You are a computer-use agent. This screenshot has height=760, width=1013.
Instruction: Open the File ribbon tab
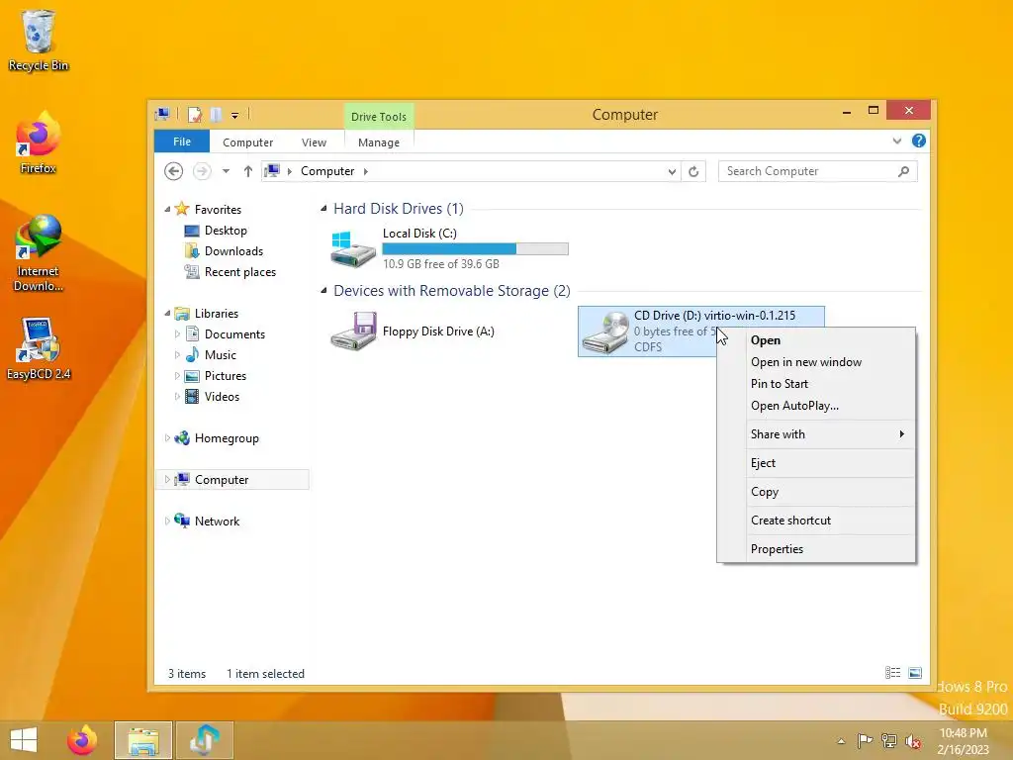(x=182, y=142)
